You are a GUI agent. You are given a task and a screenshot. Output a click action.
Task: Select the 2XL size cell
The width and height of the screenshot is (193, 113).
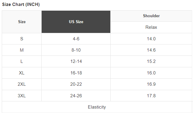tap(22, 84)
